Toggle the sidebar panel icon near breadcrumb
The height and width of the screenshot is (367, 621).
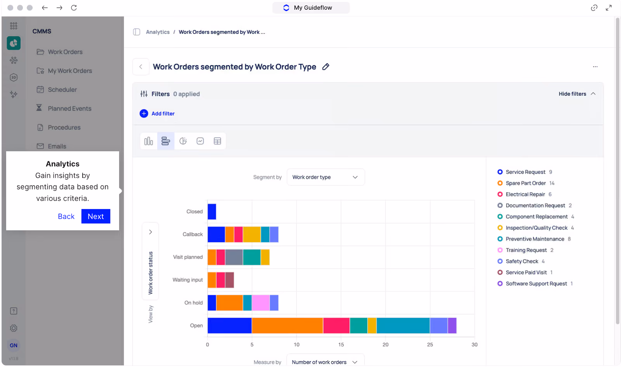click(137, 32)
